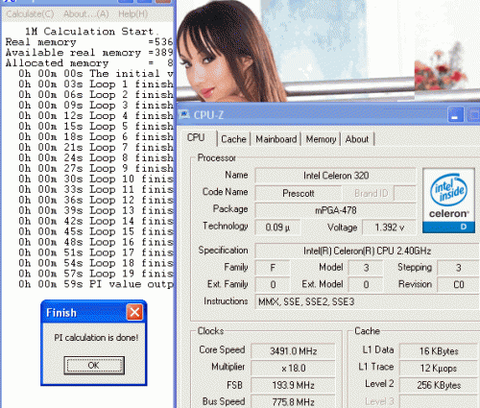Click the Specification 'Intel(R) Celeron(R) CPU 2.40GHz'
This screenshot has width=480, height=408.
(367, 251)
